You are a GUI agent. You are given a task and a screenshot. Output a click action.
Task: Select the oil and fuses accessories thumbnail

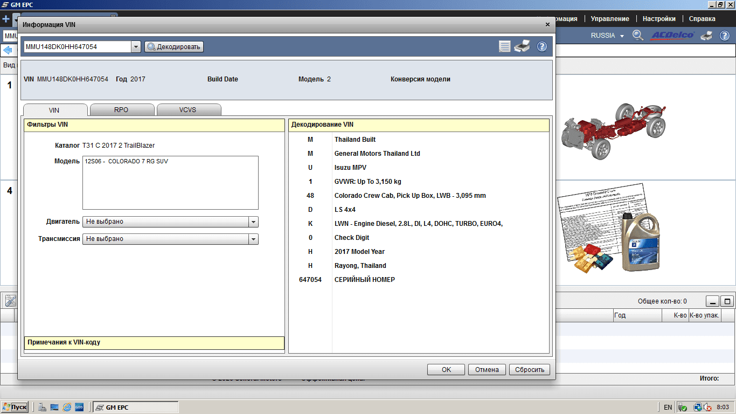(x=610, y=228)
